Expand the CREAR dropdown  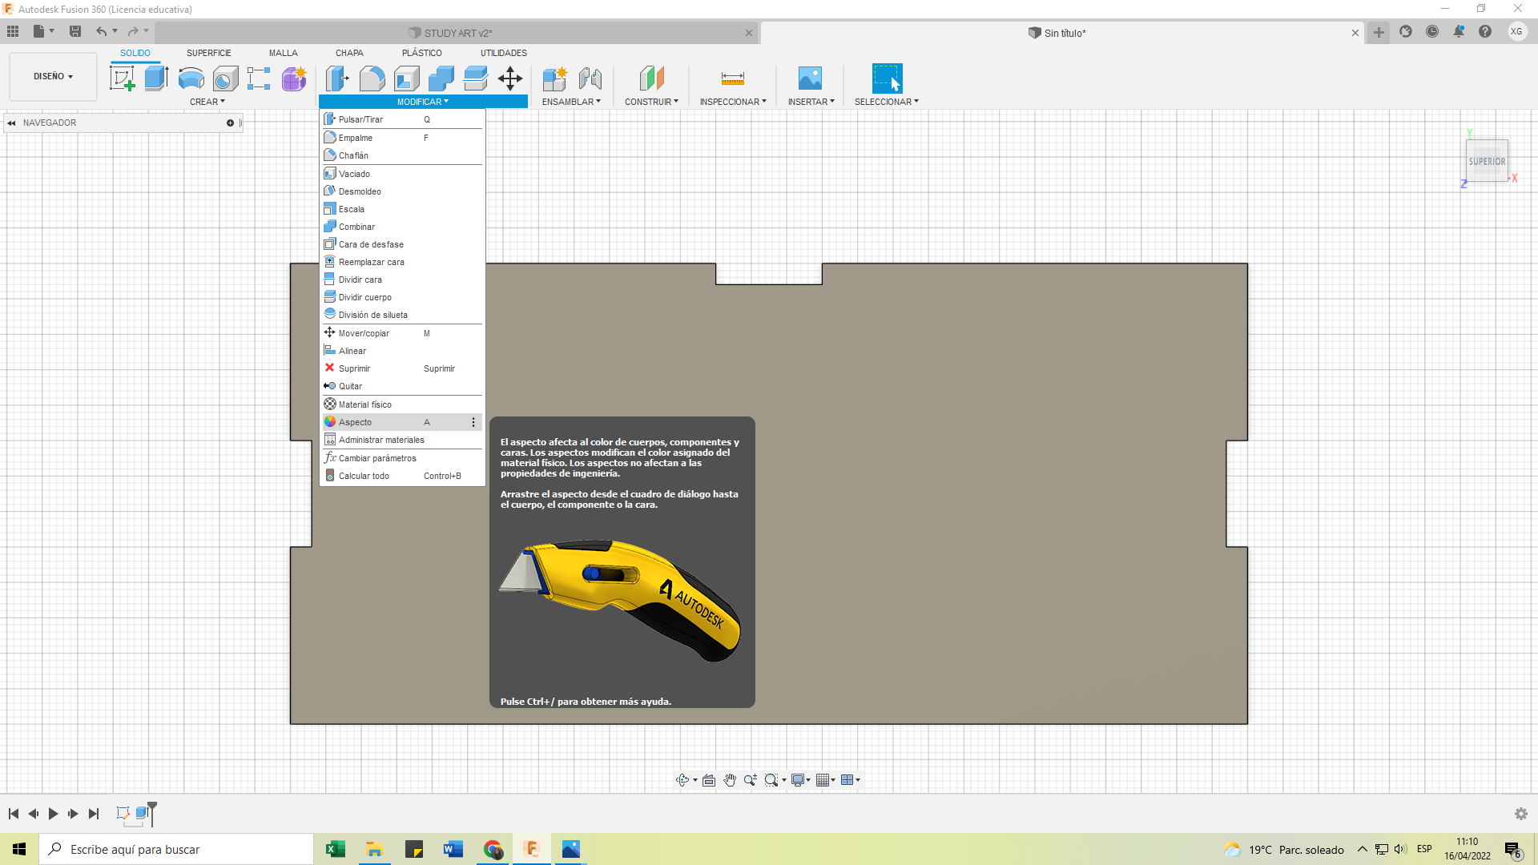[x=207, y=102]
